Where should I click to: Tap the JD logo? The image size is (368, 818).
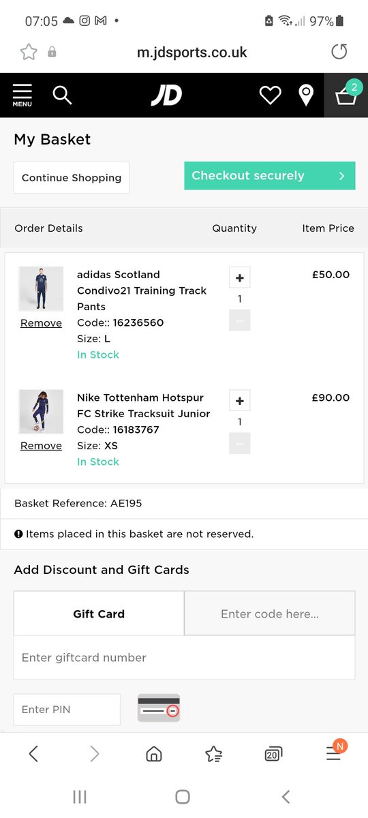[x=166, y=95]
